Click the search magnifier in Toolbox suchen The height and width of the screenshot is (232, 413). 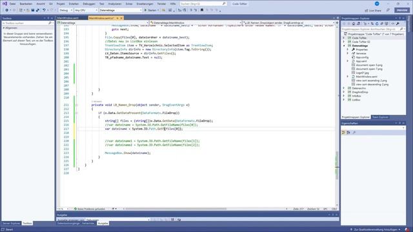point(50,23)
